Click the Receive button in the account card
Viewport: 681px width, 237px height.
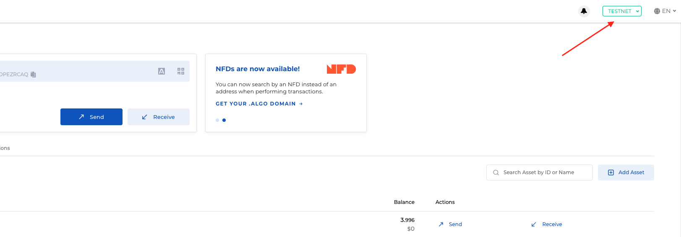(x=158, y=117)
